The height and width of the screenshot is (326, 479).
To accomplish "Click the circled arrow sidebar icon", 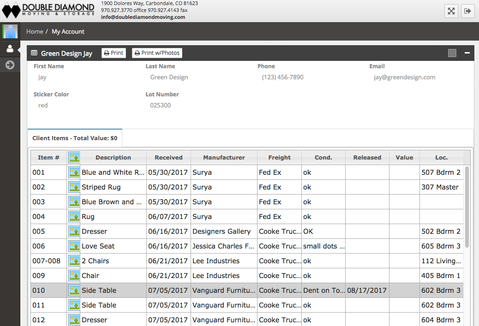I will click(10, 65).
